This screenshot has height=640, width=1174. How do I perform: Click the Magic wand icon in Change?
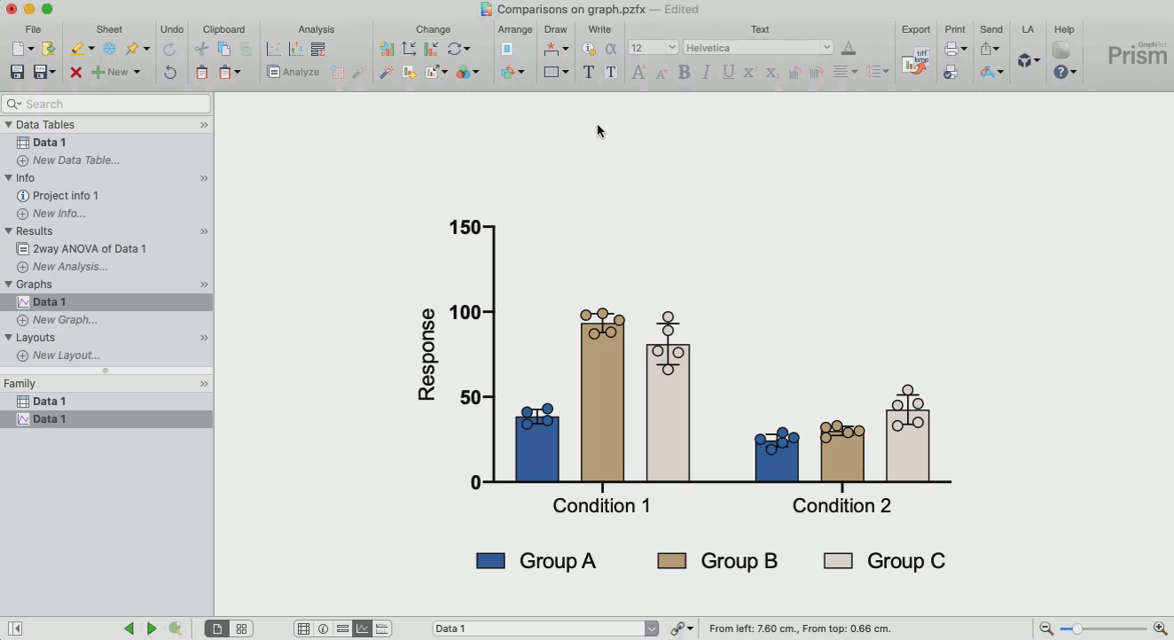click(387, 72)
